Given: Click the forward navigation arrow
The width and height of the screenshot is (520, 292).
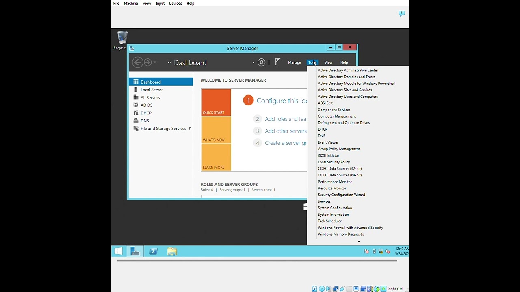Looking at the screenshot, I should 148,62.
